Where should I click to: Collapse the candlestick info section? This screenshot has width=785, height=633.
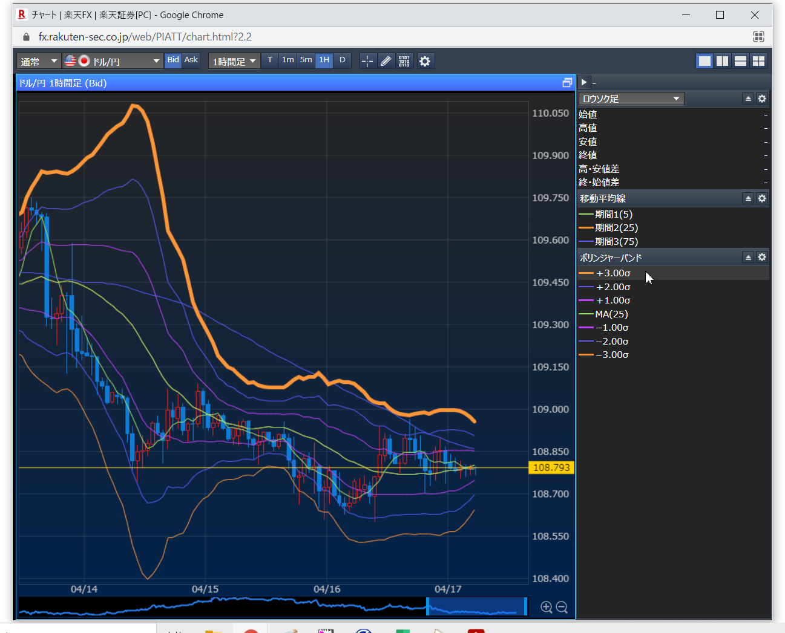[748, 99]
